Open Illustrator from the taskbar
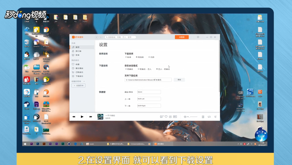This screenshot has height=165, width=292. coord(44,144)
